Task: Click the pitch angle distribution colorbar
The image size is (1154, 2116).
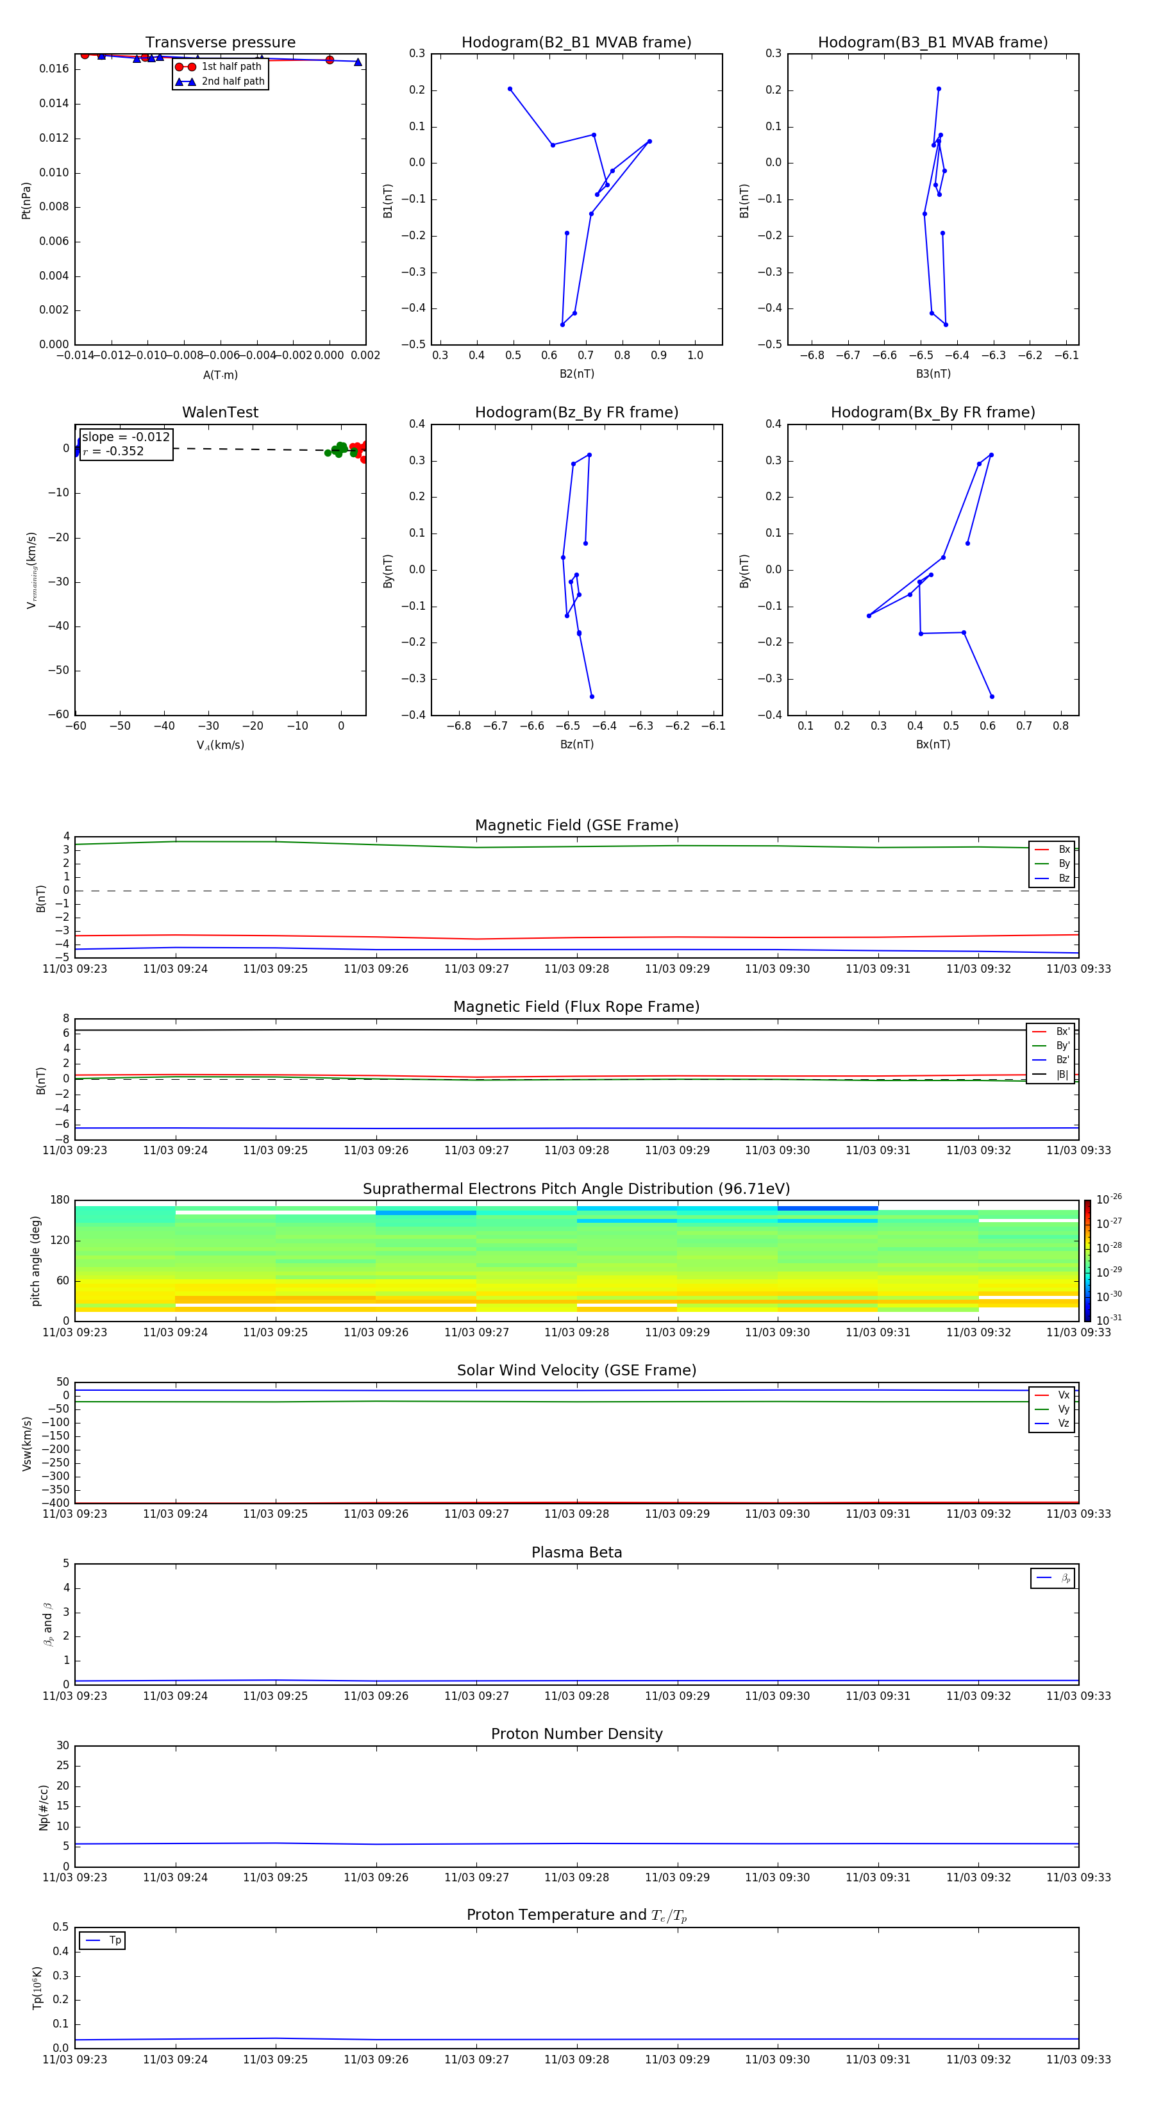Action: [x=1087, y=1260]
